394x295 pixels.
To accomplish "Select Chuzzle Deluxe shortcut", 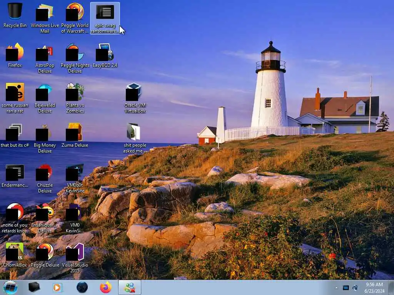I will click(45, 178).
